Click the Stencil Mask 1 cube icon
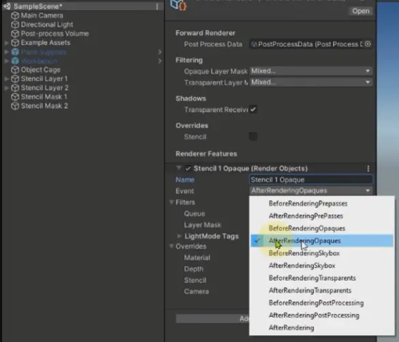The height and width of the screenshot is (342, 399). point(15,97)
